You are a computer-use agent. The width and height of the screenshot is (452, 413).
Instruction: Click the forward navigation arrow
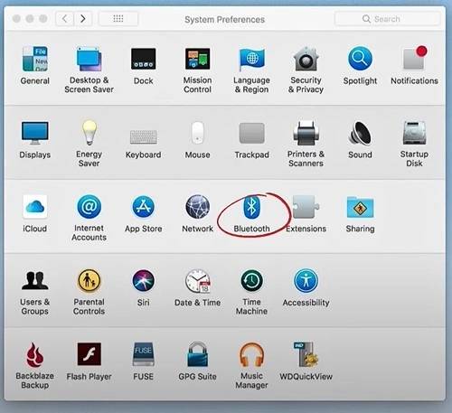point(83,19)
